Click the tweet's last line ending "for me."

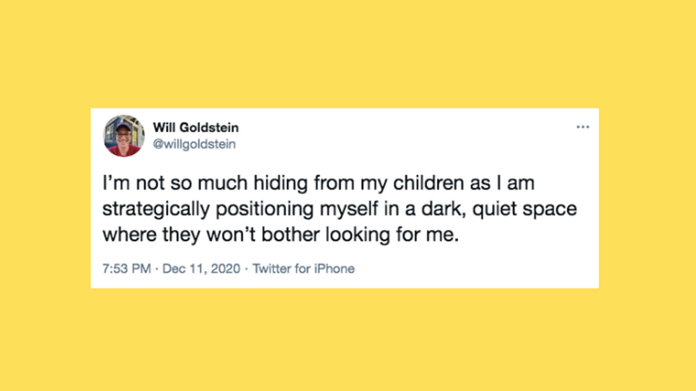(280, 235)
